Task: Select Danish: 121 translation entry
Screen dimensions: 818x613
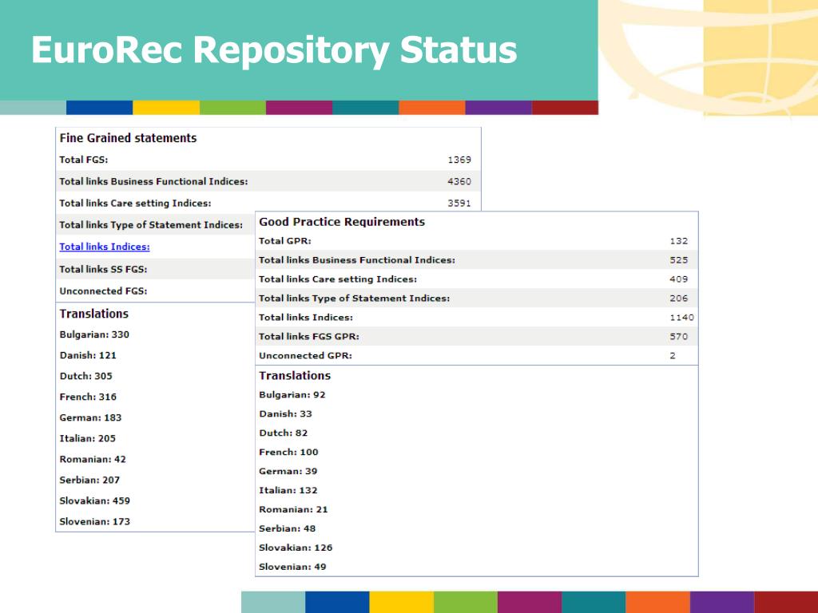Action: point(88,355)
